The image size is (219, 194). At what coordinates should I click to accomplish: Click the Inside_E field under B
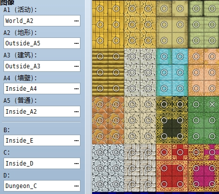pyautogui.click(x=42, y=141)
